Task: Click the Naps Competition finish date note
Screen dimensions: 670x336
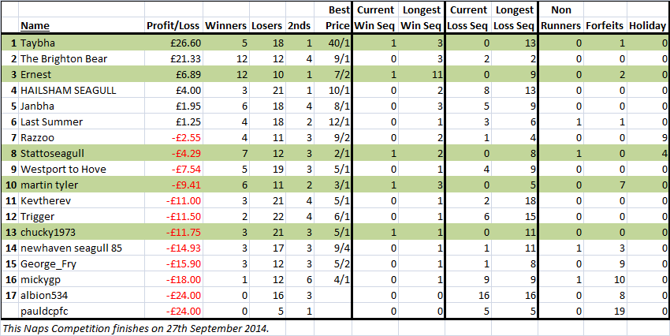Action: point(136,328)
